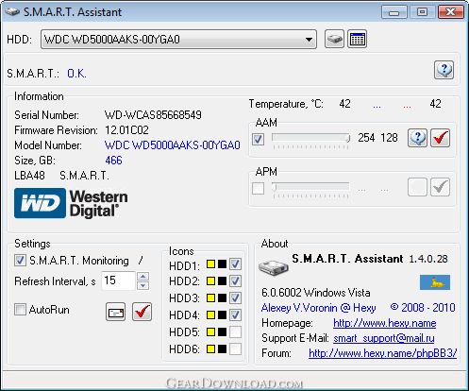Click the AAM help question mark icon
469x391 pixels.
[x=417, y=138]
